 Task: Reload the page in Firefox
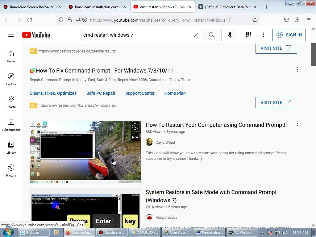tap(30, 20)
